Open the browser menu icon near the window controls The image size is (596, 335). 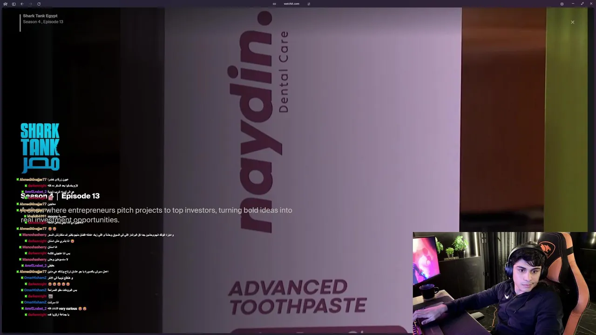[562, 4]
